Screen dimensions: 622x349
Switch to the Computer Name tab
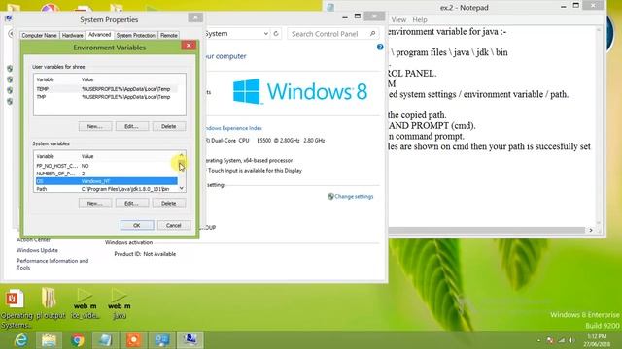(x=39, y=35)
